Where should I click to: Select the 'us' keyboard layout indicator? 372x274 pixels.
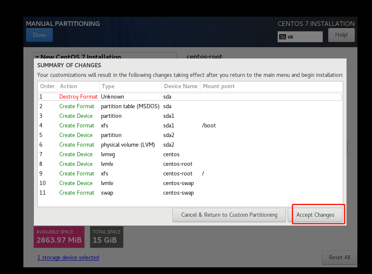tap(300, 37)
